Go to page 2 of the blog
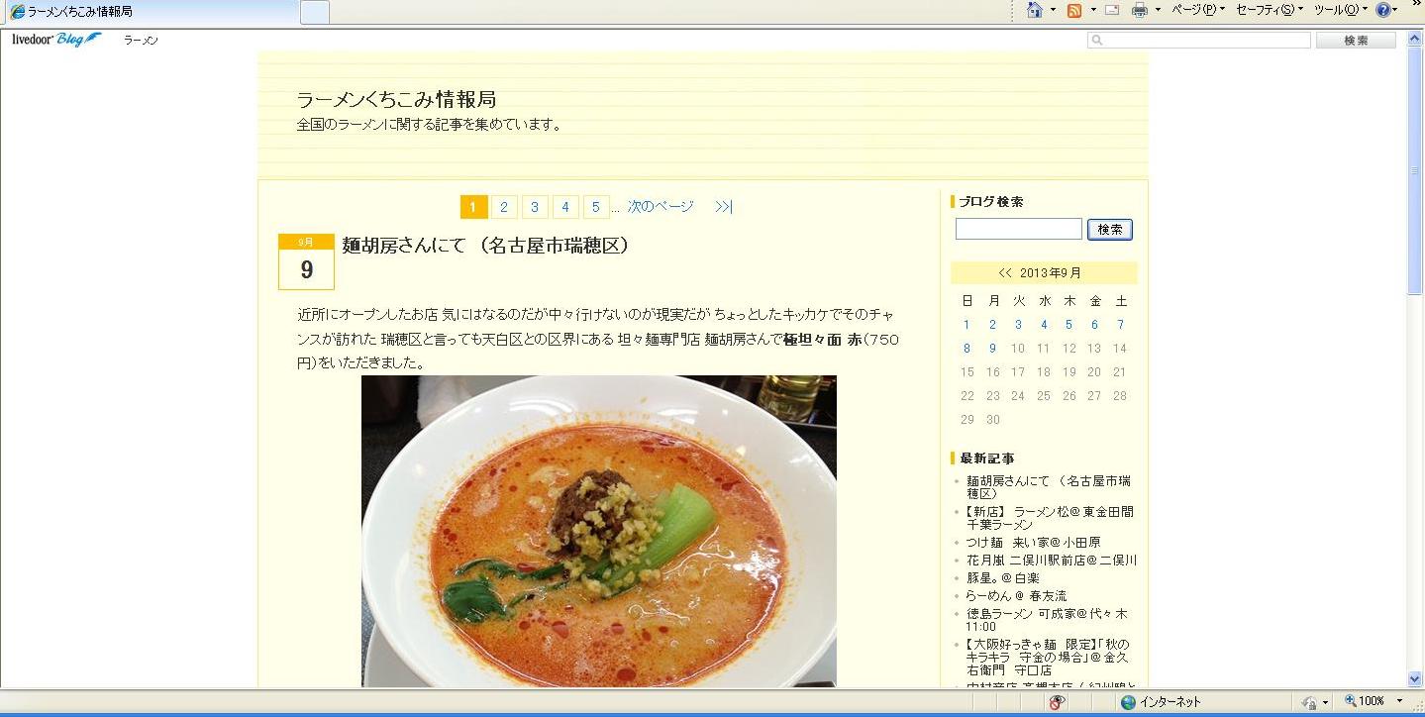 click(503, 207)
